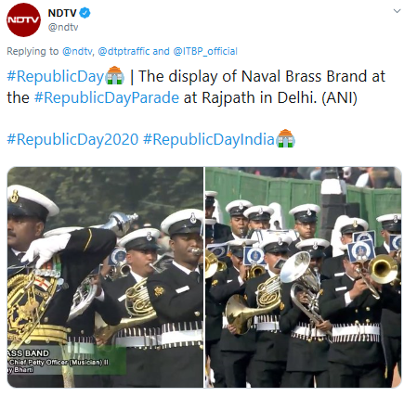This screenshot has height=397, width=404.
Task: Click the BRASS BAND caption overlay in left photo
Action: point(28,353)
